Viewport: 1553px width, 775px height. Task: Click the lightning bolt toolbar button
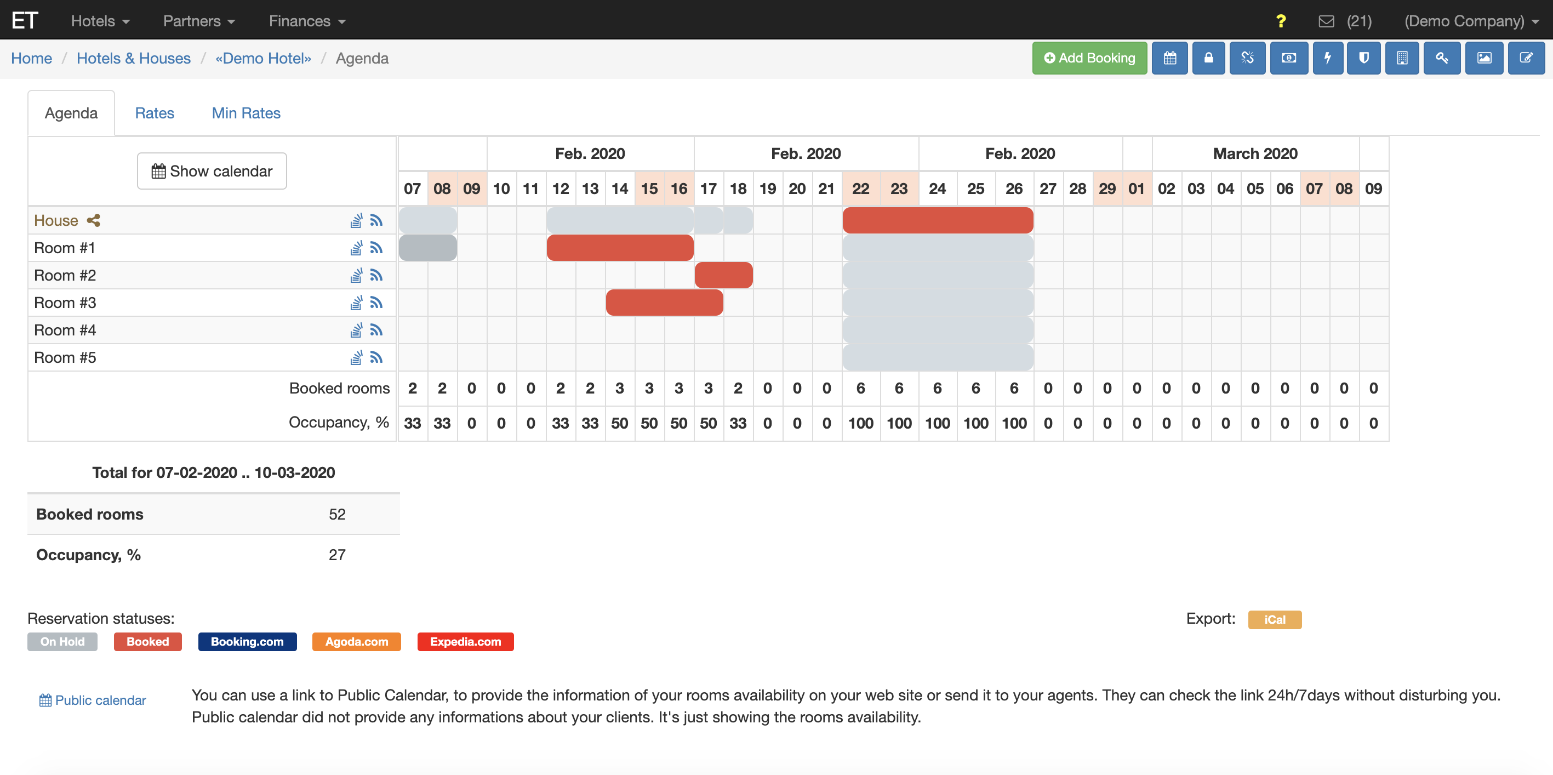1328,58
